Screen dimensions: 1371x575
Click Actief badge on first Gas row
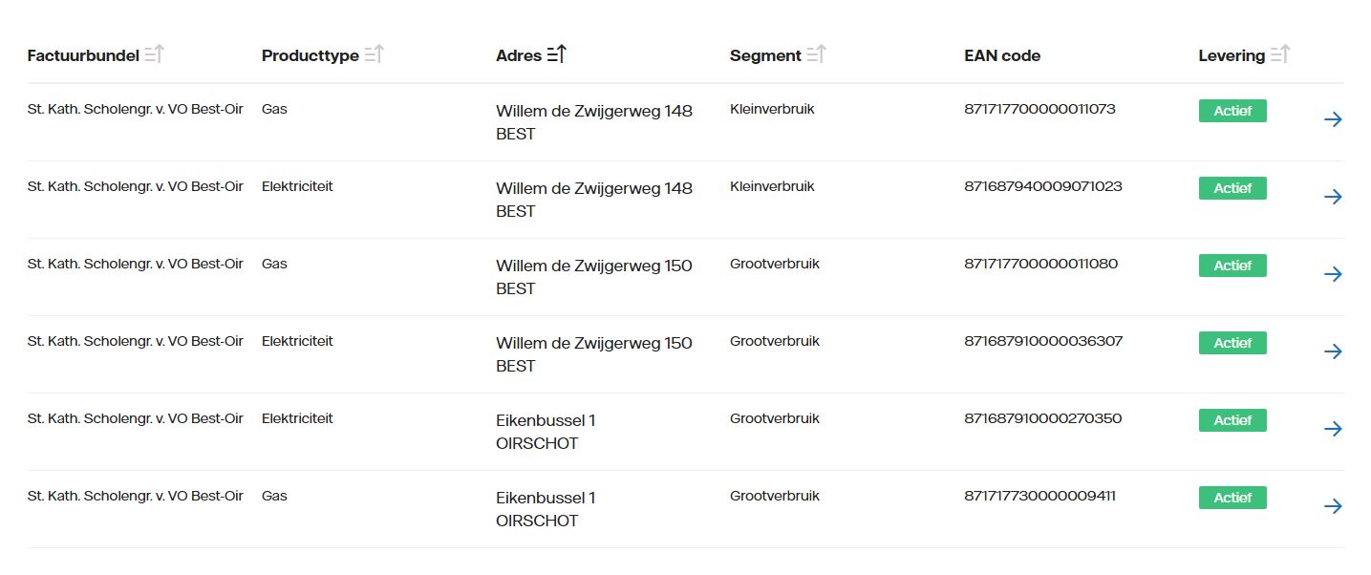coord(1232,111)
